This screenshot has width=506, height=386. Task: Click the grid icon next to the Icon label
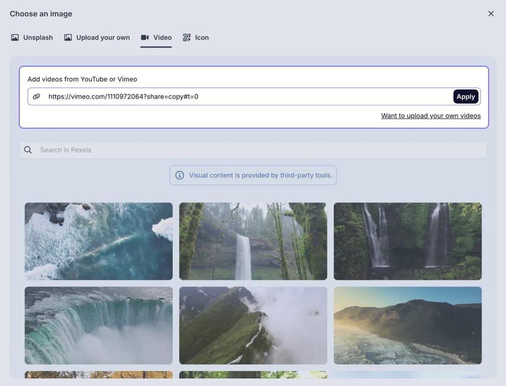(x=186, y=37)
